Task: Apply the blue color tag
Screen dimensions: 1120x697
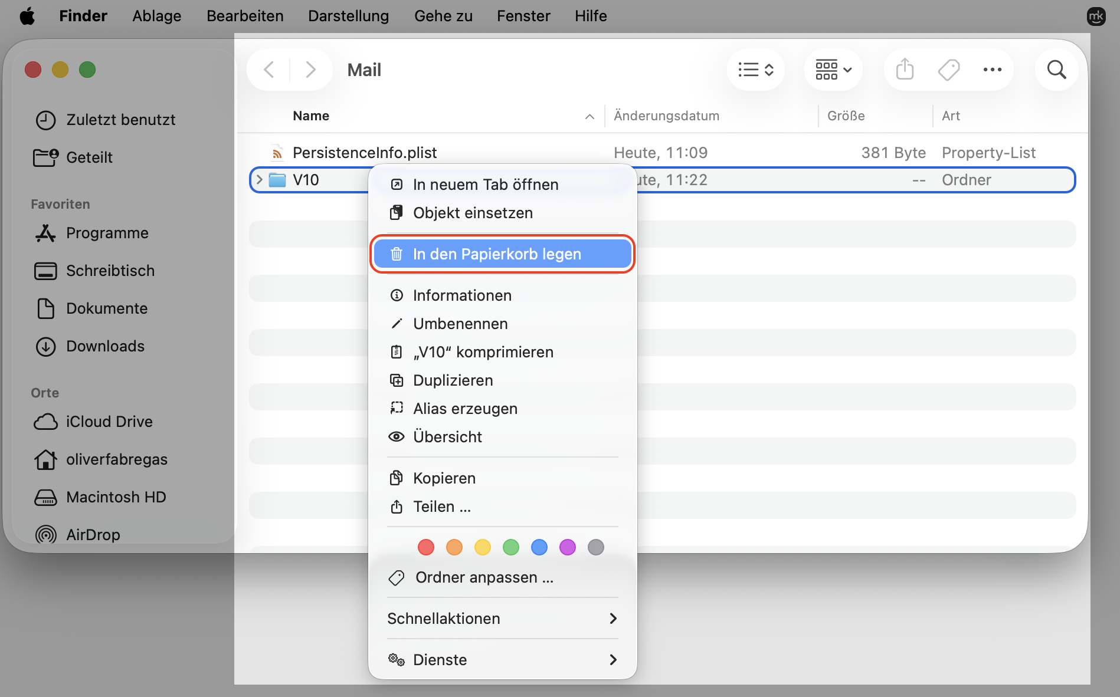Action: click(x=539, y=547)
